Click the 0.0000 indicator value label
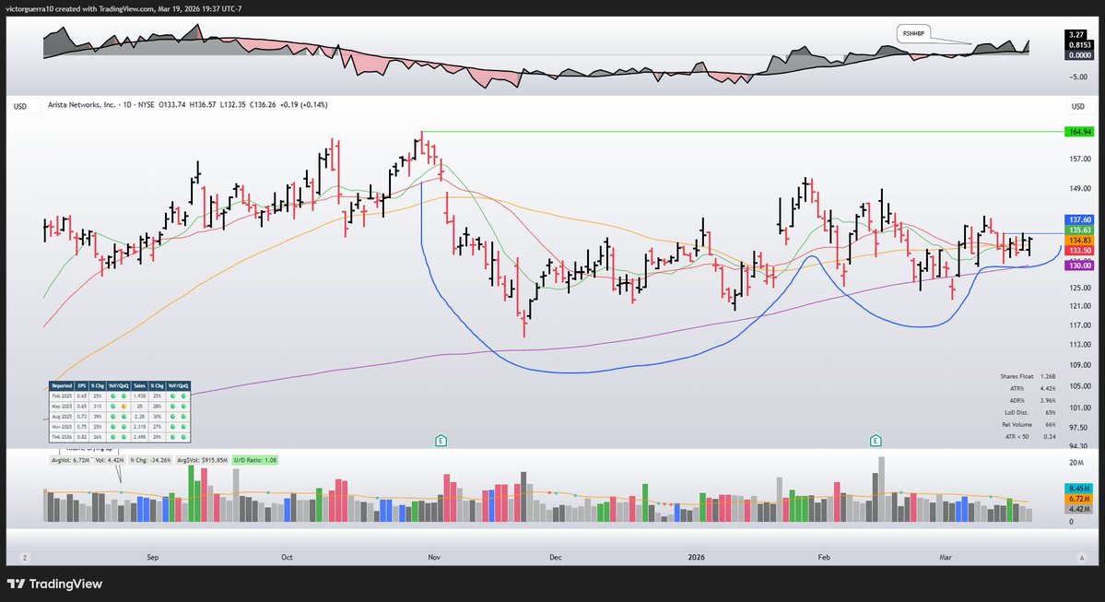This screenshot has width=1105, height=602. point(1079,55)
